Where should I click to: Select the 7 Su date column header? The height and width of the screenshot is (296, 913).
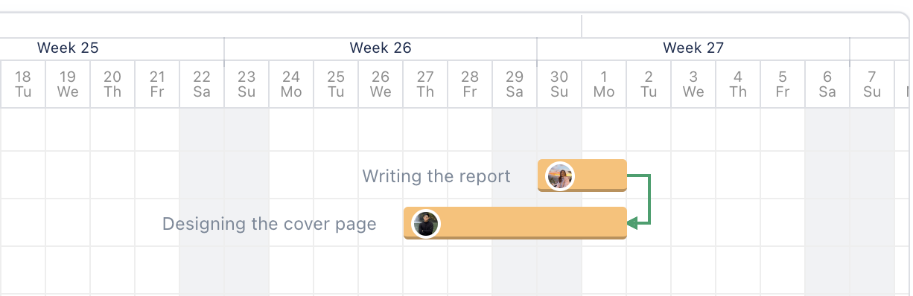872,84
